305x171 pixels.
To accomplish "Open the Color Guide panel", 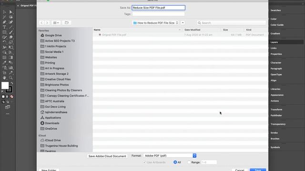I will pyautogui.click(x=277, y=25).
